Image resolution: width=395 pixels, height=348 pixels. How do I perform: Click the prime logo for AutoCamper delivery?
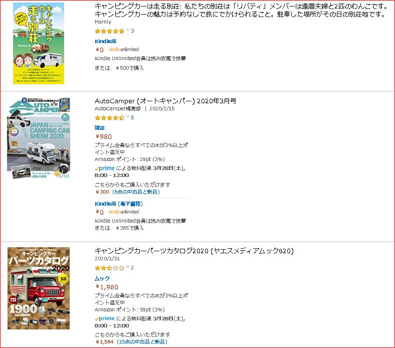point(105,168)
